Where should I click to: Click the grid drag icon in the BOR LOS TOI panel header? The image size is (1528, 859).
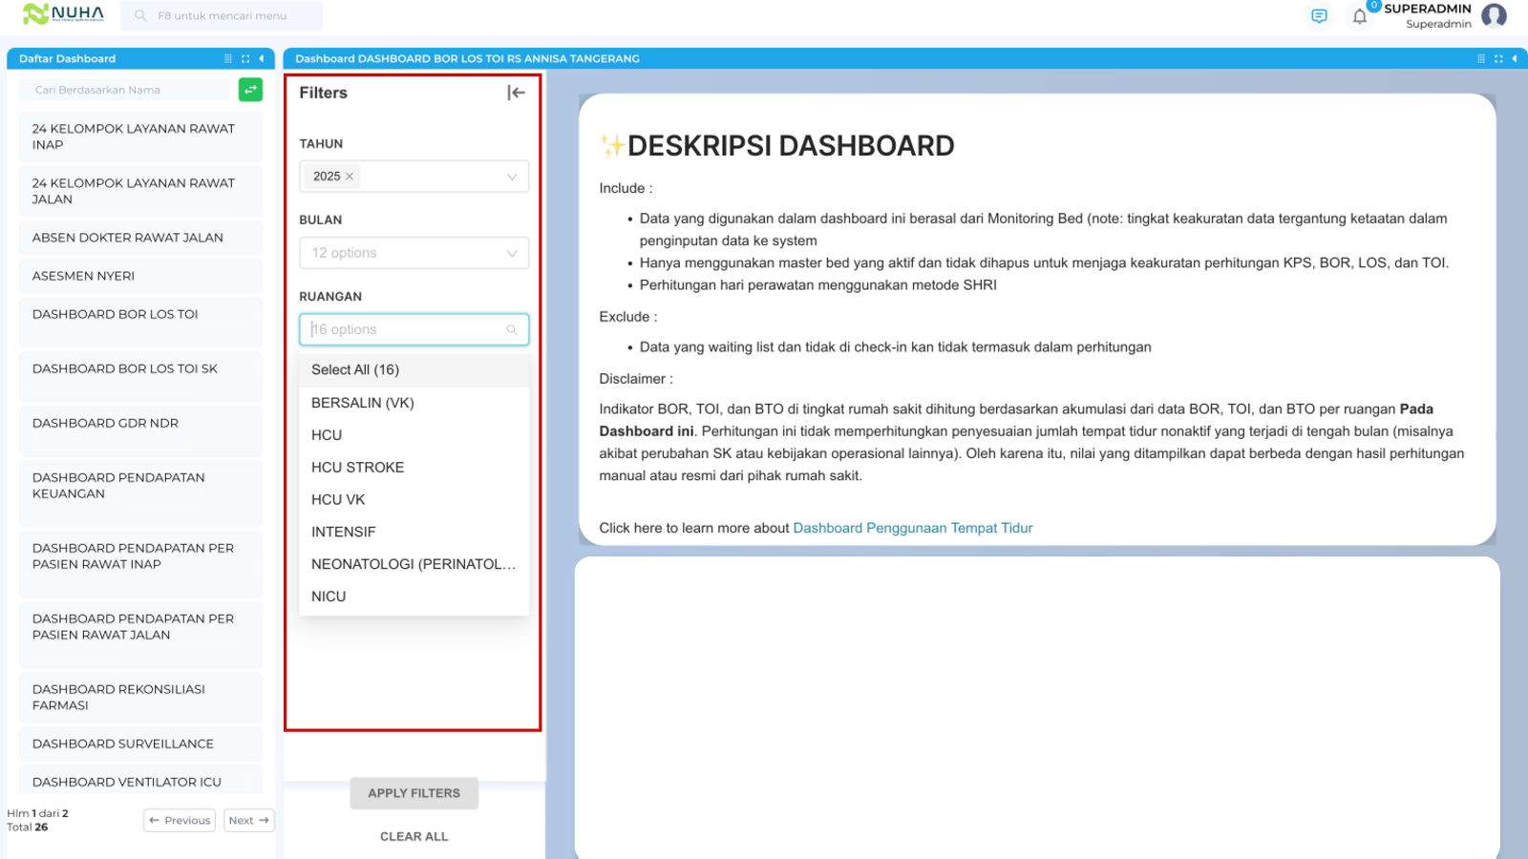click(x=1481, y=58)
